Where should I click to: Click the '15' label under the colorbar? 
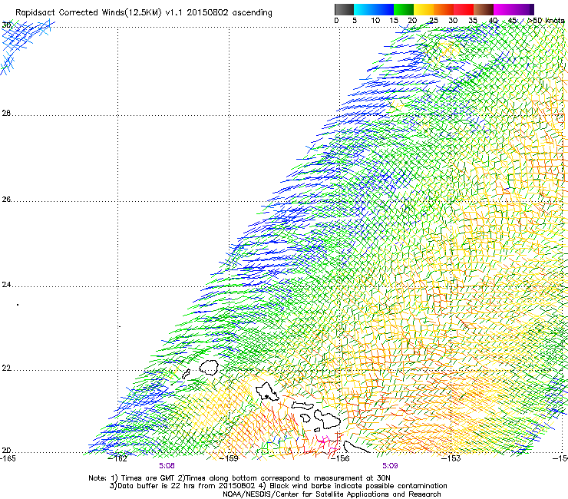[x=394, y=21]
